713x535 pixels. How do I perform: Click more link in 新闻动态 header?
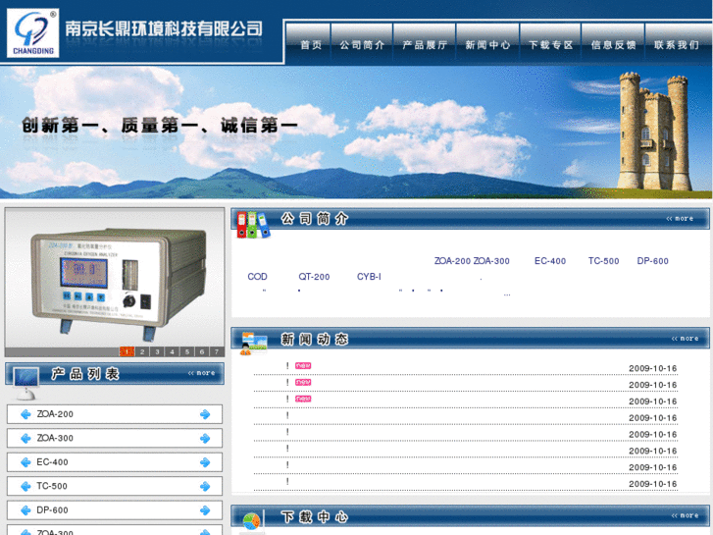tap(686, 339)
